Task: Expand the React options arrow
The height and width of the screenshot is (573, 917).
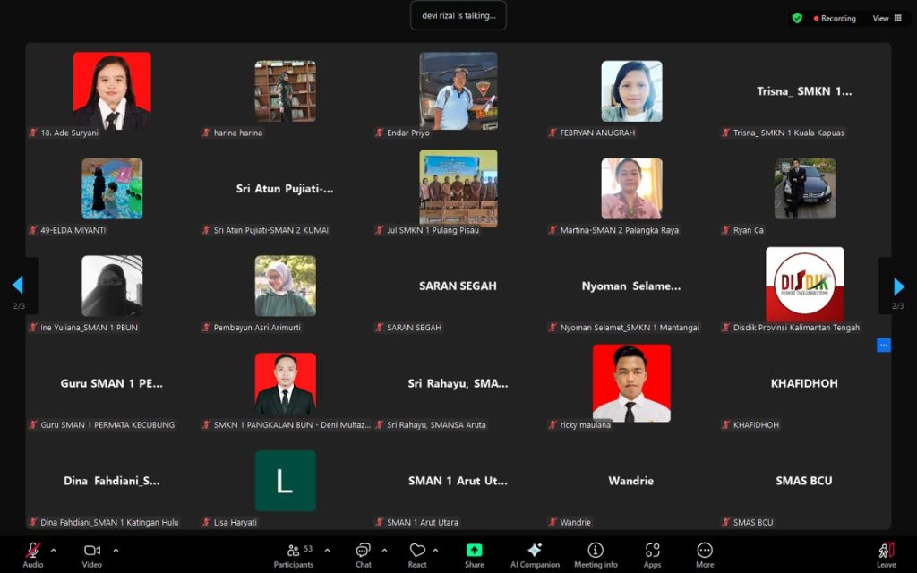Action: click(436, 551)
